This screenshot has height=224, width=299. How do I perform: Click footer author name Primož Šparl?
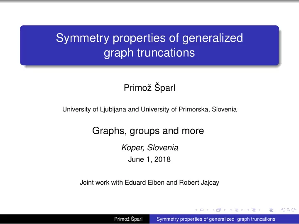point(128,219)
